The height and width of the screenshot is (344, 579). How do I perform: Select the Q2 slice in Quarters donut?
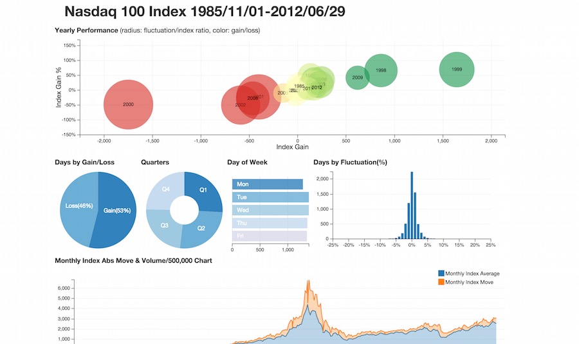pos(201,228)
